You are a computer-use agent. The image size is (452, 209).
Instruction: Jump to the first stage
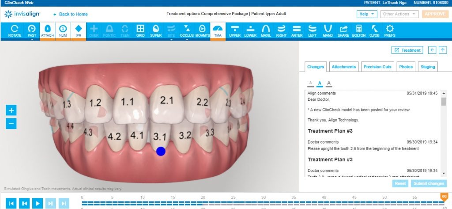pos(11,203)
